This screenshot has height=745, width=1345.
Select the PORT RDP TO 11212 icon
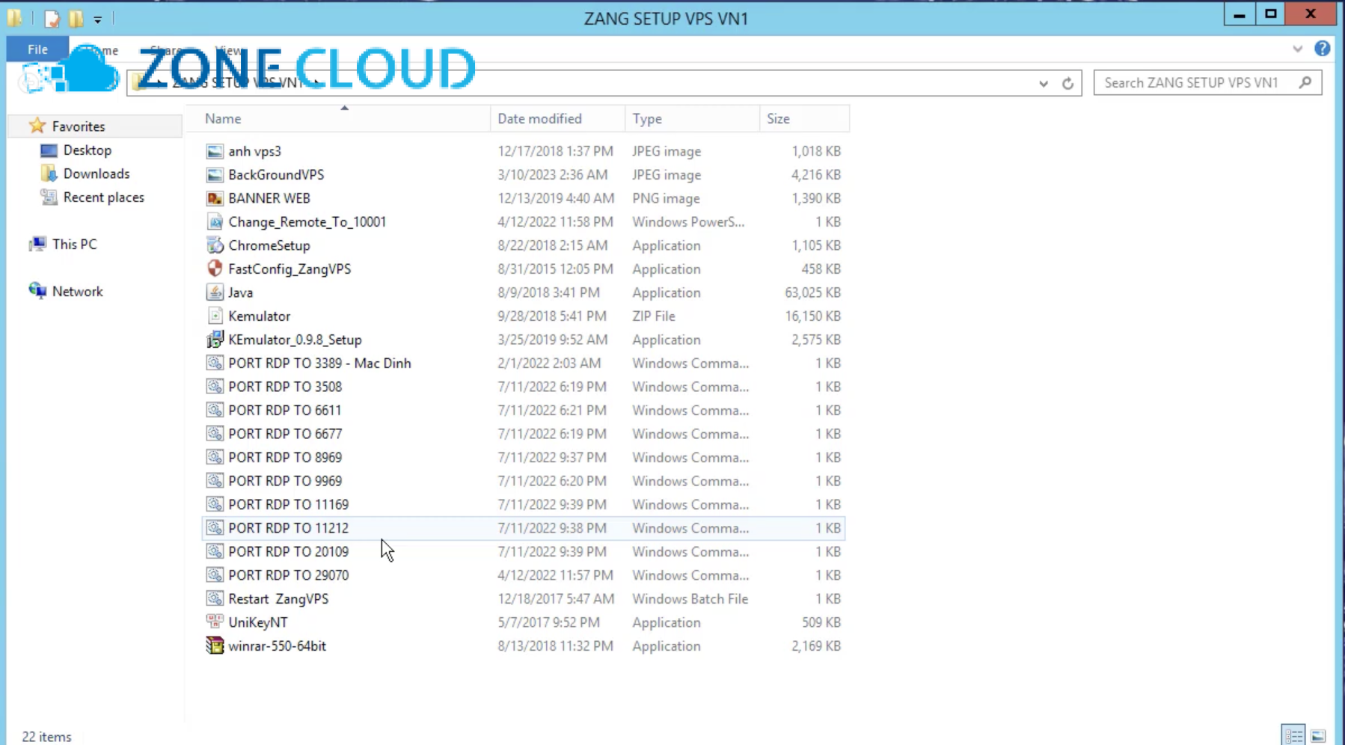tap(215, 528)
